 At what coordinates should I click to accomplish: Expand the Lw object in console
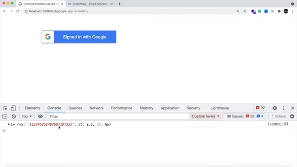point(8,124)
